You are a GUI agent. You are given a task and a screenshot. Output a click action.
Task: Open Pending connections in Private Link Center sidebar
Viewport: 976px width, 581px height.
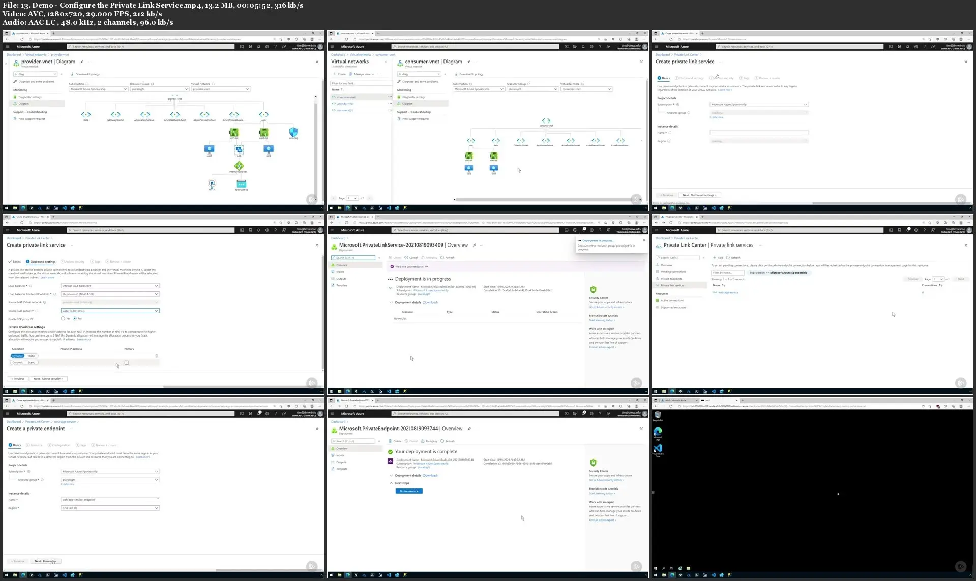(x=673, y=272)
